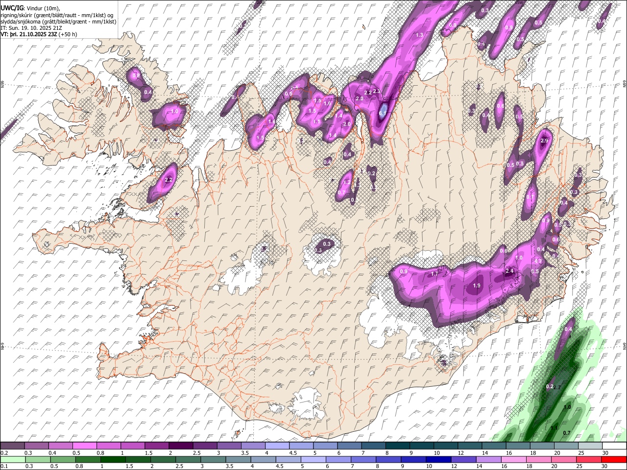The width and height of the screenshot is (627, 470).
Task: Click the 2.7 value in the green rain band
Action: tap(556, 387)
